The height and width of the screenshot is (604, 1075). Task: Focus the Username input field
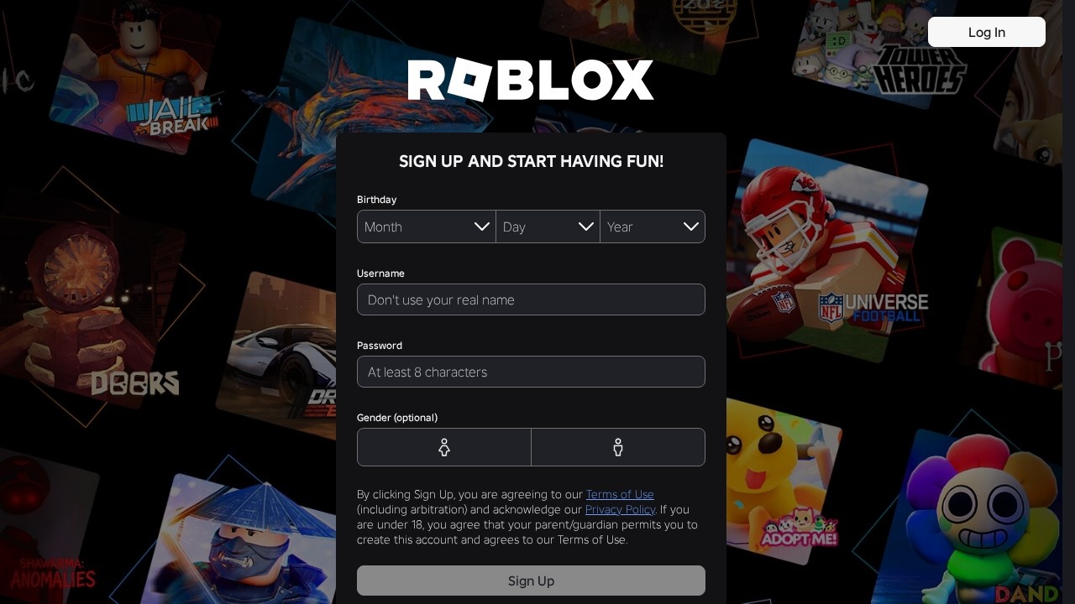tap(531, 299)
